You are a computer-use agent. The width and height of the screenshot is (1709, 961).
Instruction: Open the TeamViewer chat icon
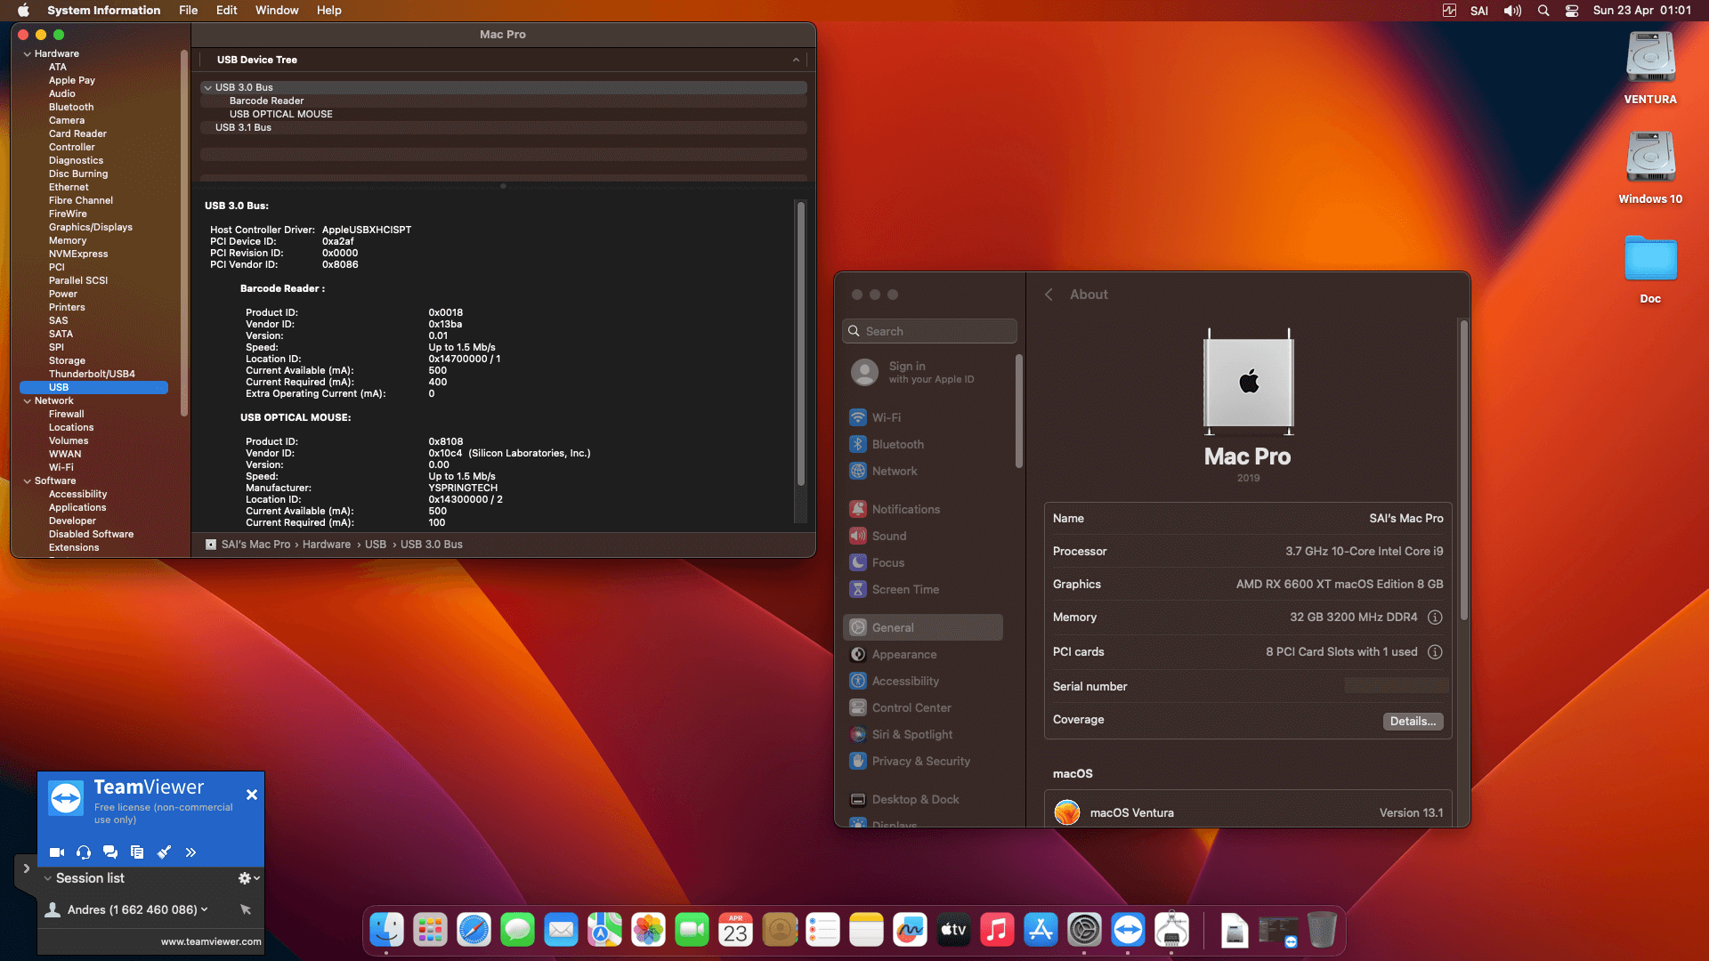click(109, 852)
